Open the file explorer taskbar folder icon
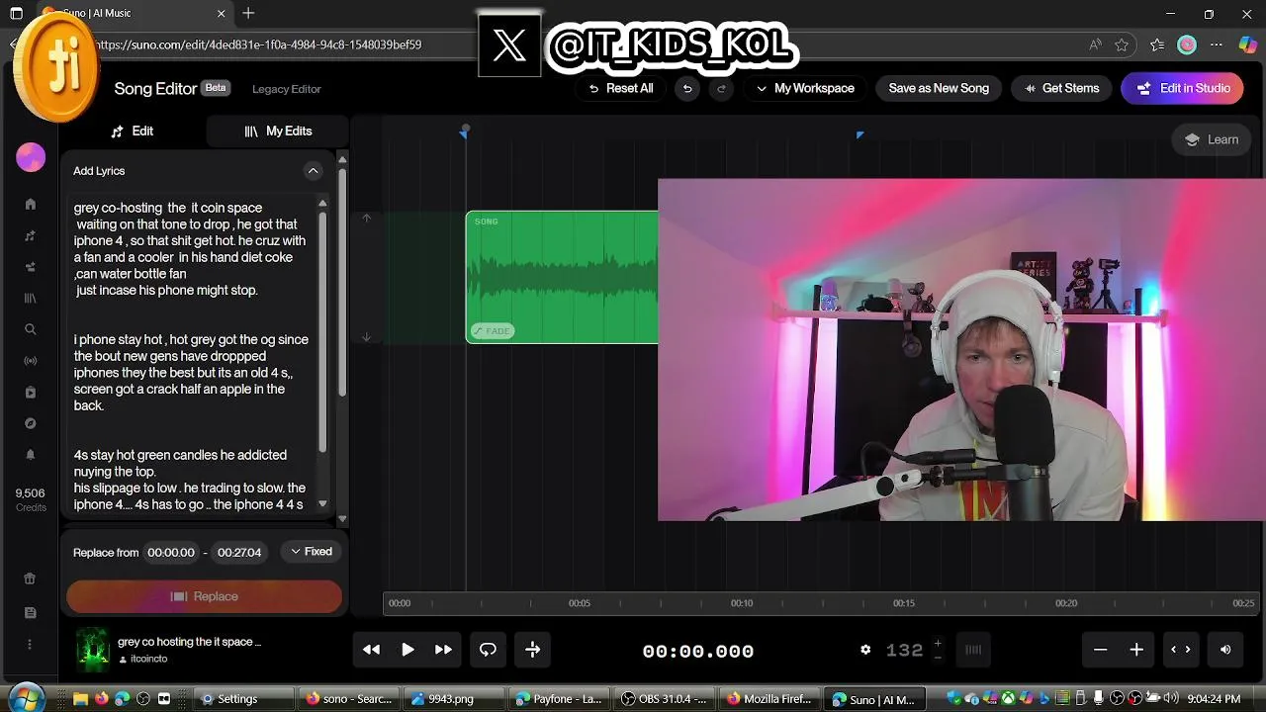This screenshot has width=1266, height=712. pos(80,699)
